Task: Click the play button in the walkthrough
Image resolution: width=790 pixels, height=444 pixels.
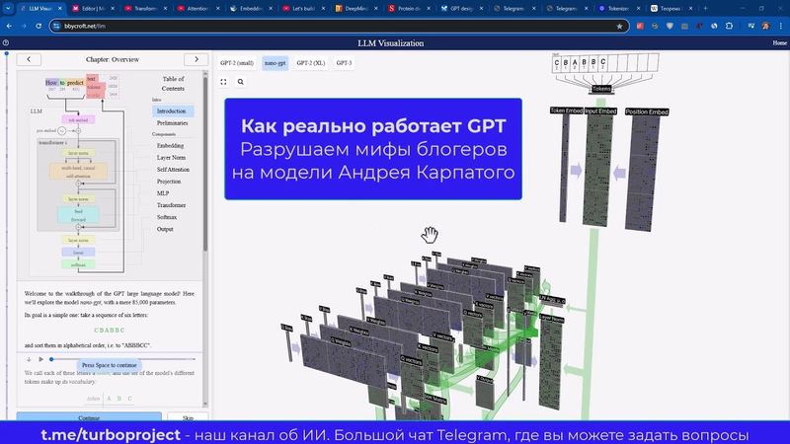Action: 40,359
